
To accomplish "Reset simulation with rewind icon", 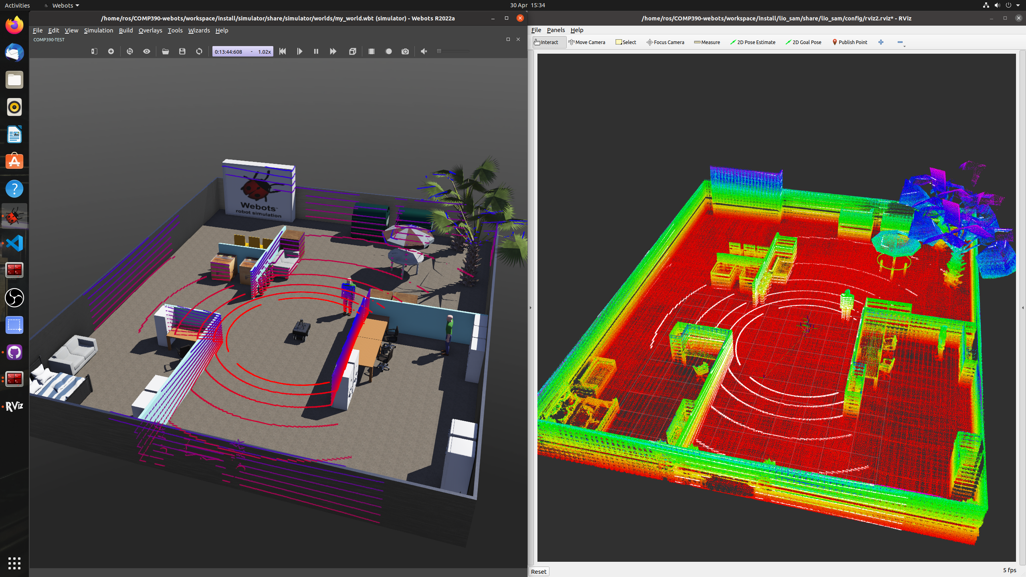I will (283, 51).
